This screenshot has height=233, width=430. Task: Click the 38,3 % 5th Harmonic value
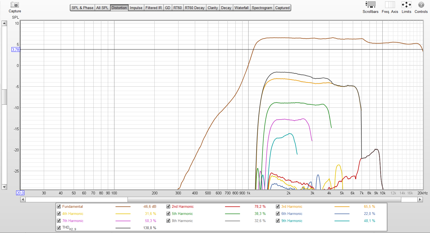[260, 214]
